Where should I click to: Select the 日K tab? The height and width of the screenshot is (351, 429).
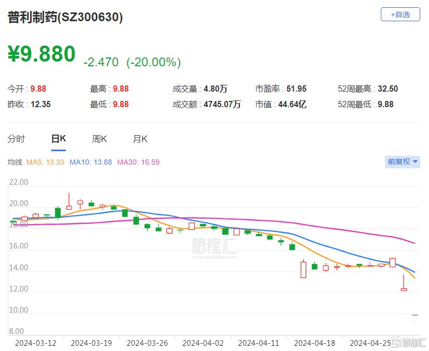[59, 139]
